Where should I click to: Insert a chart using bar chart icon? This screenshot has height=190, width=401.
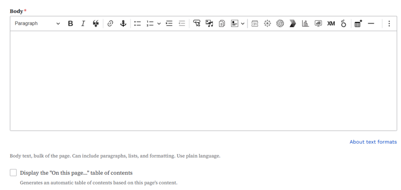(x=305, y=24)
